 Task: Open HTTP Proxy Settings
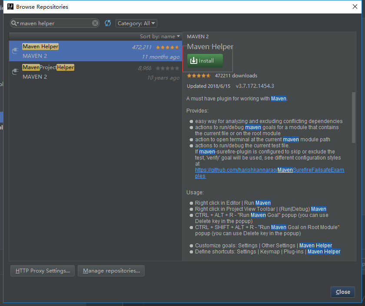tap(43, 271)
